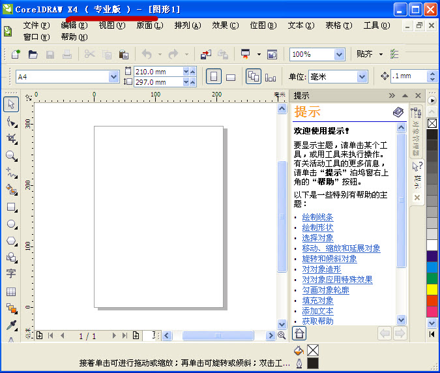Pick the green color swatch

point(432,278)
